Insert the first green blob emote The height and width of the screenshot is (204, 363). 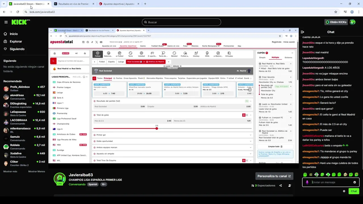click(305, 175)
